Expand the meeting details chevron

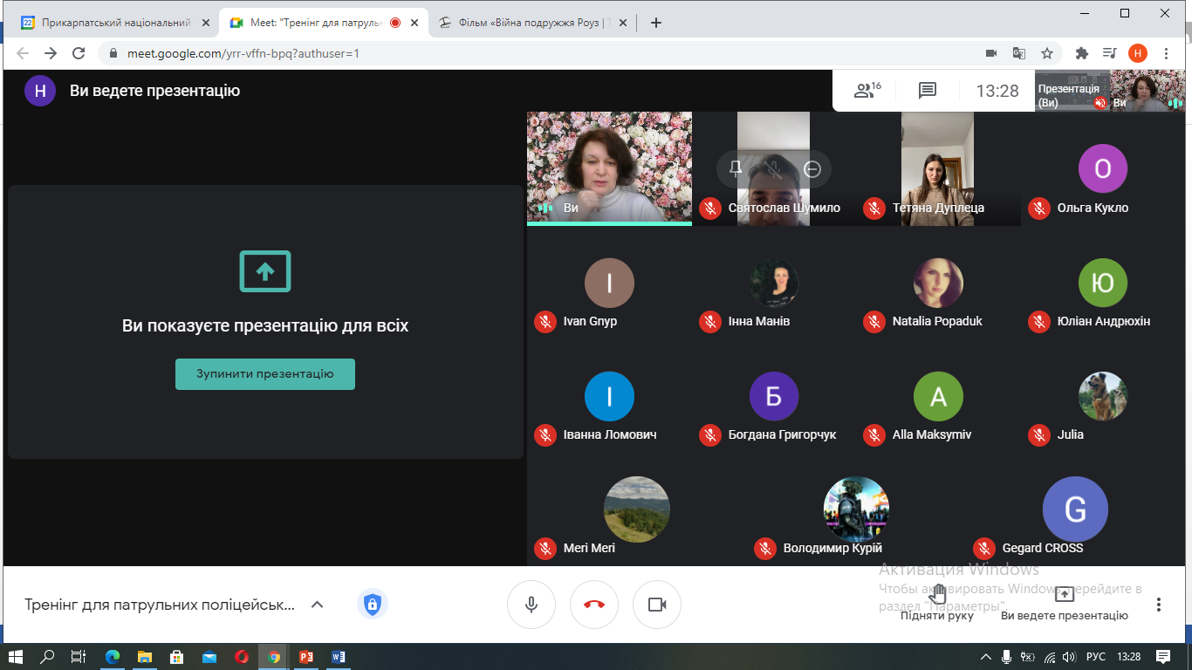318,605
